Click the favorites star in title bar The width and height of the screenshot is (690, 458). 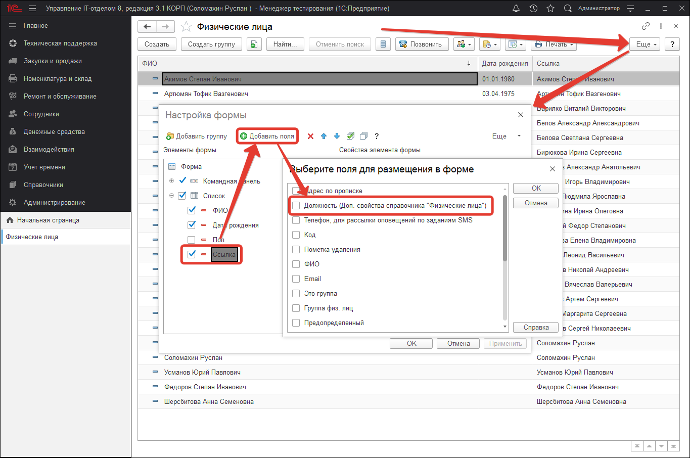click(550, 9)
